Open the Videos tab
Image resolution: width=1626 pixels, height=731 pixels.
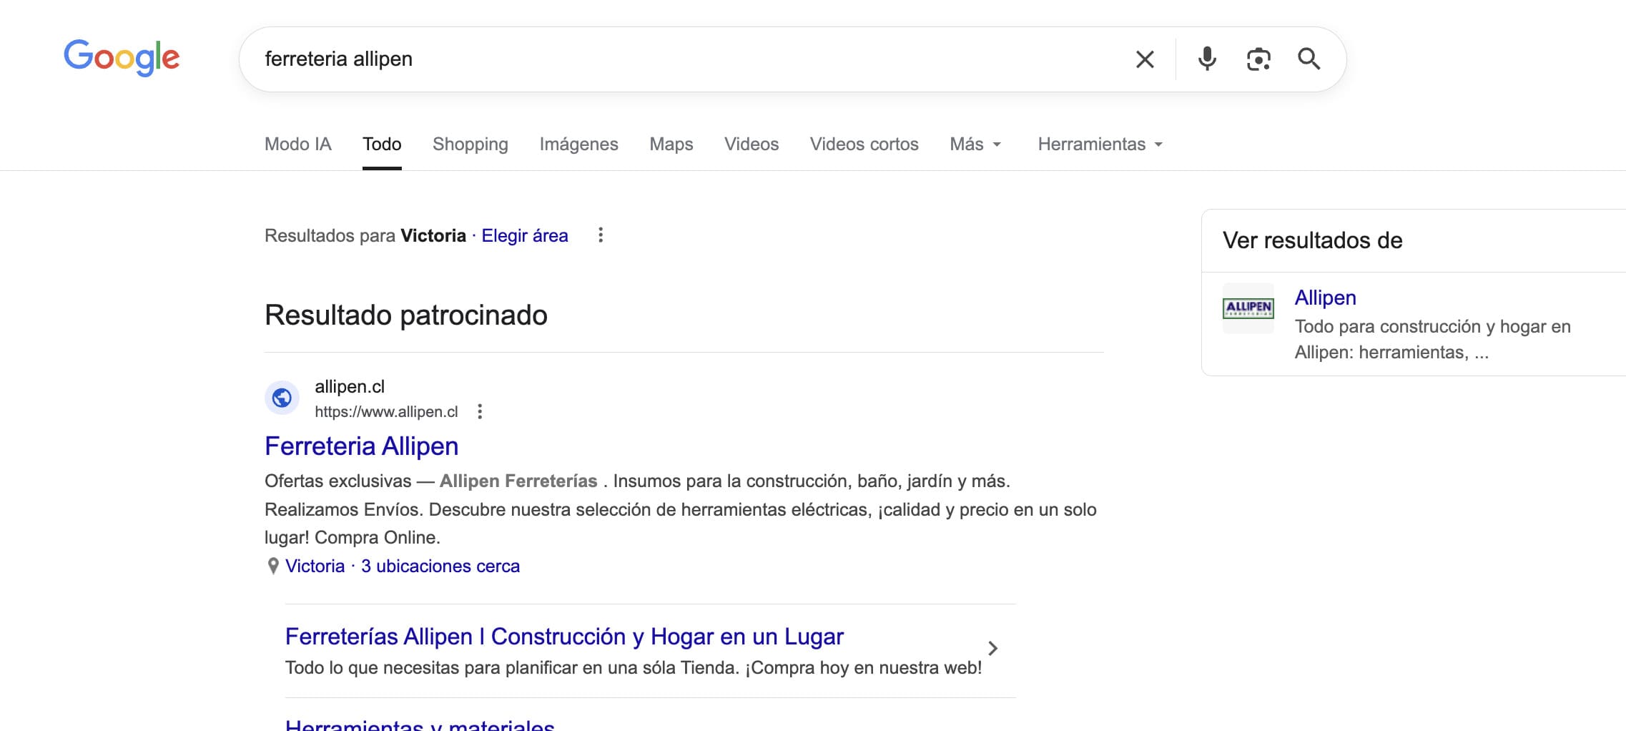pos(752,144)
